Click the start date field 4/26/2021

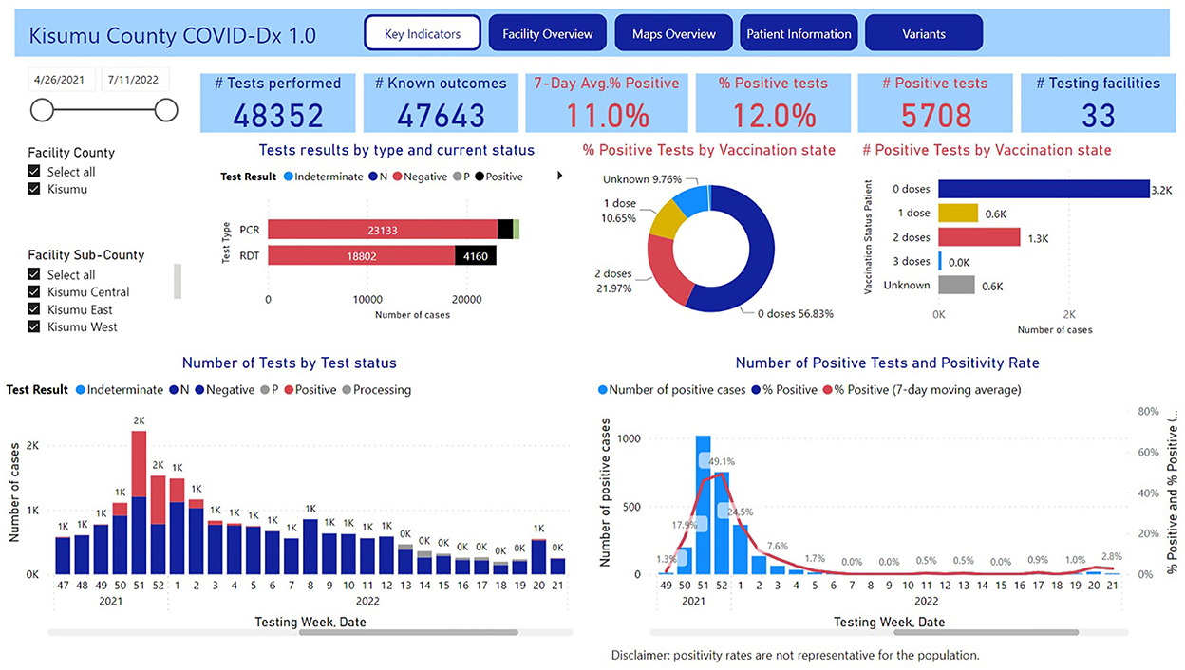63,80
